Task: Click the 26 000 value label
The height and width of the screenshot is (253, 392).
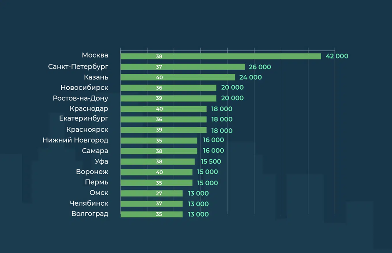Action: [x=260, y=67]
